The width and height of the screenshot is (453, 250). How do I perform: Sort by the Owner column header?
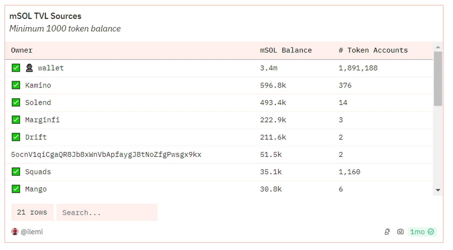[22, 50]
